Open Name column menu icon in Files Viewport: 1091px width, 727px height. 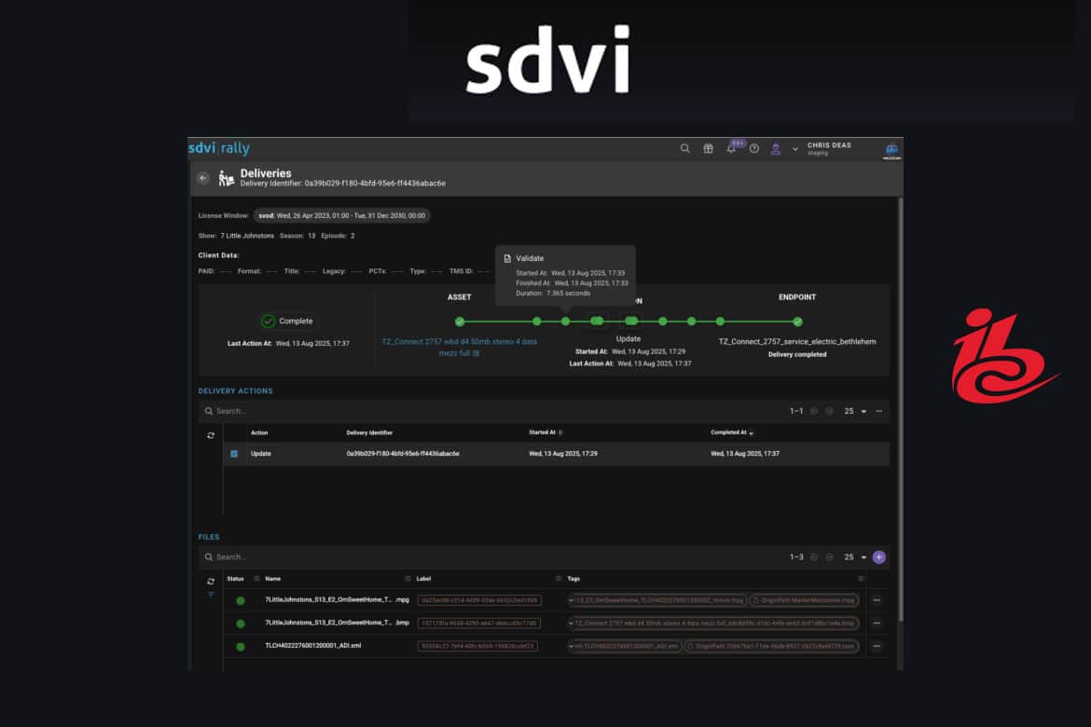point(407,579)
